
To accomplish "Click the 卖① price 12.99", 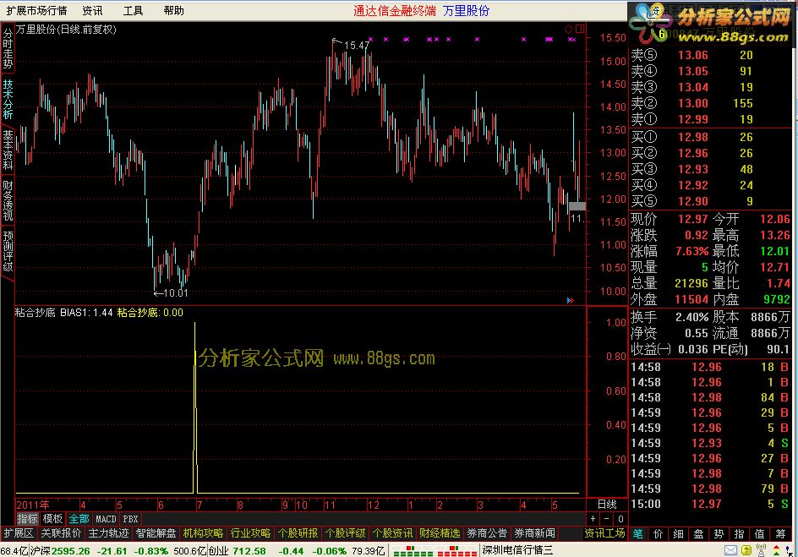I will 692,119.
